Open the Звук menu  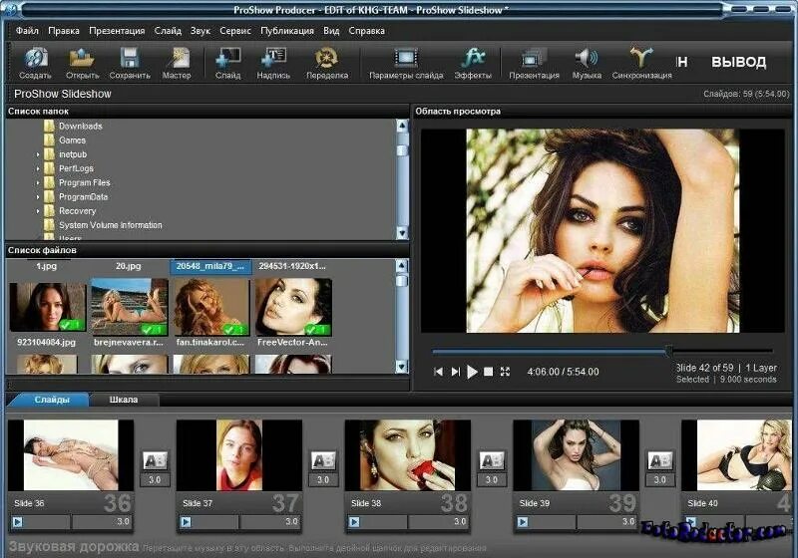point(200,31)
